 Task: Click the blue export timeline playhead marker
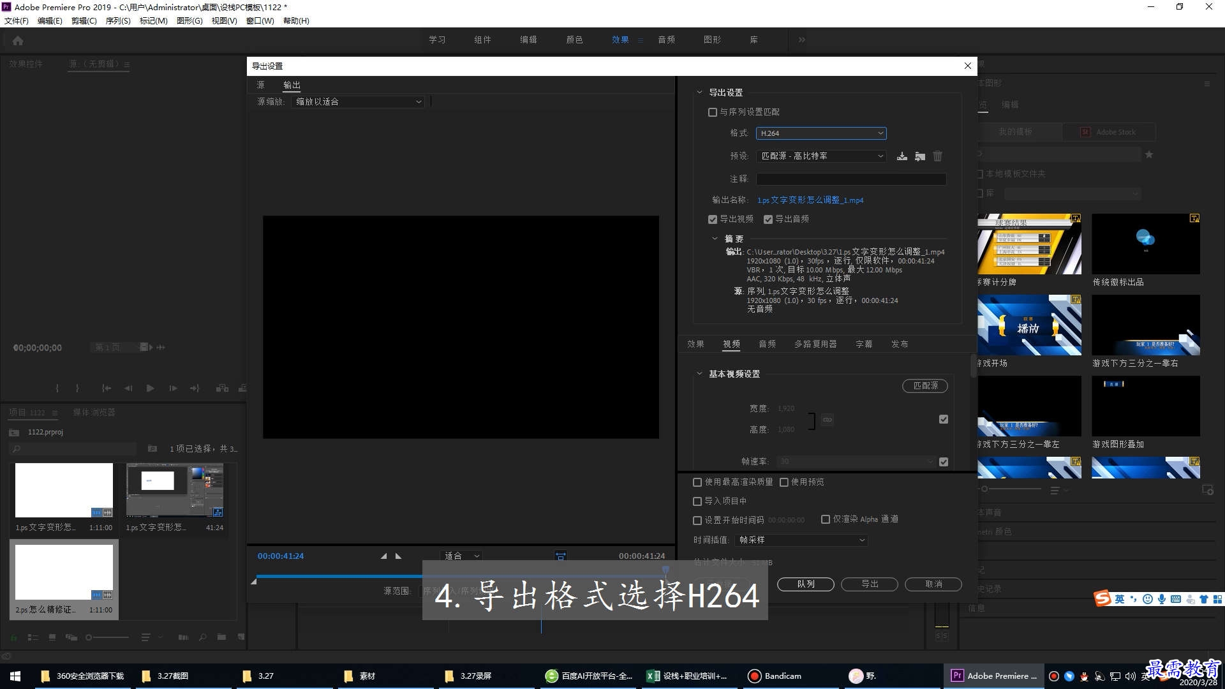coord(665,570)
